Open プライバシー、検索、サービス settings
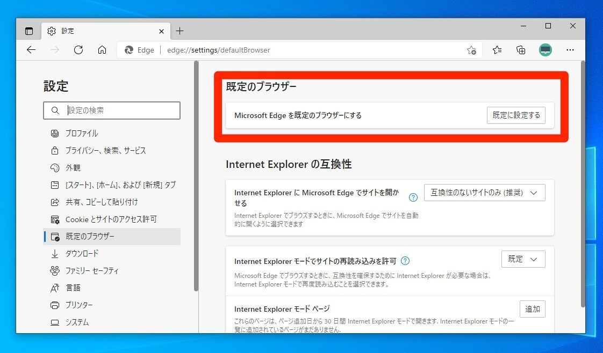The height and width of the screenshot is (353, 603). tap(112, 151)
